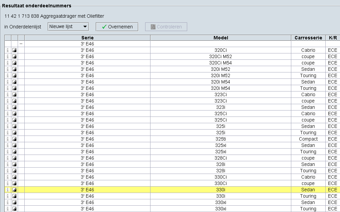Screen dimensions: 340x212
Task: Click the Carrosserie column header
Action: tap(308, 38)
